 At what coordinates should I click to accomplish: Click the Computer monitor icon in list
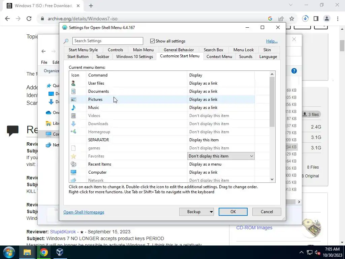[73, 172]
